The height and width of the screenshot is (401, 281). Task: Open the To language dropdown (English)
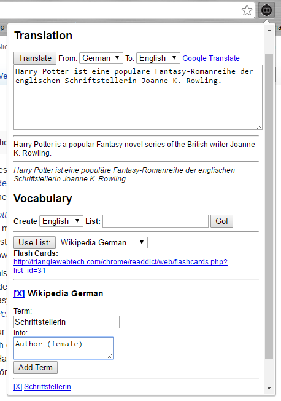point(158,58)
